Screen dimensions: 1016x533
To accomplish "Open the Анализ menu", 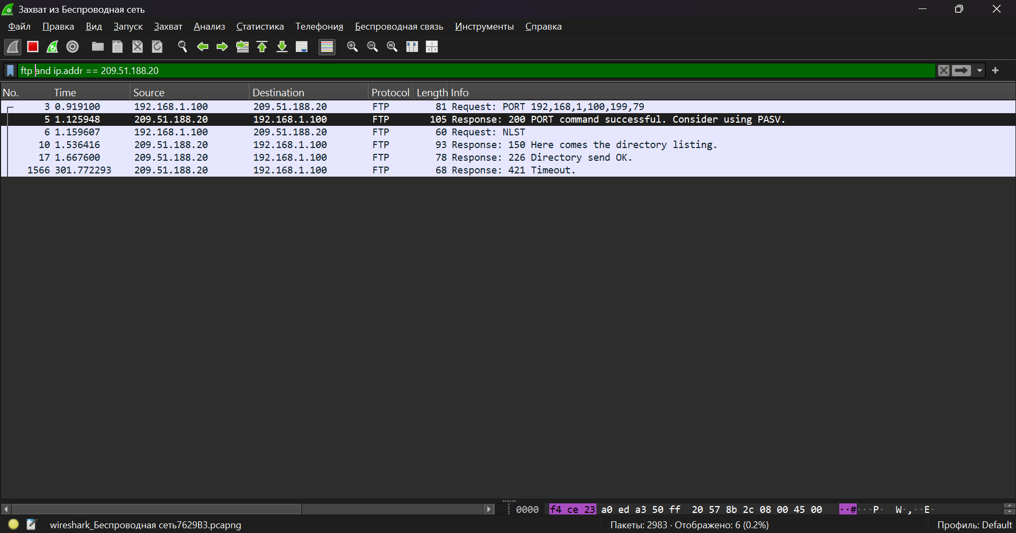I will pyautogui.click(x=209, y=26).
